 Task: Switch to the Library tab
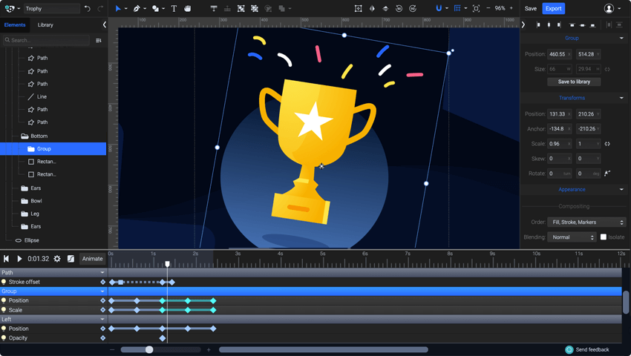(x=45, y=25)
